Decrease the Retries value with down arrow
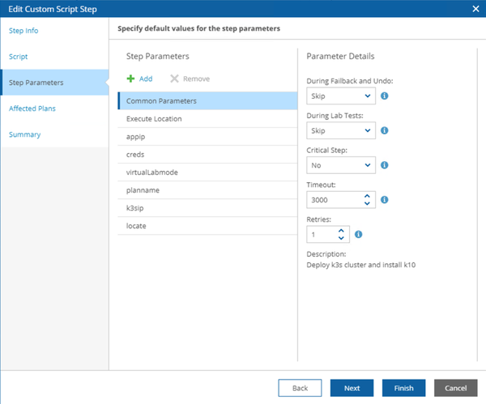Image resolution: width=486 pixels, height=404 pixels. tap(341, 239)
